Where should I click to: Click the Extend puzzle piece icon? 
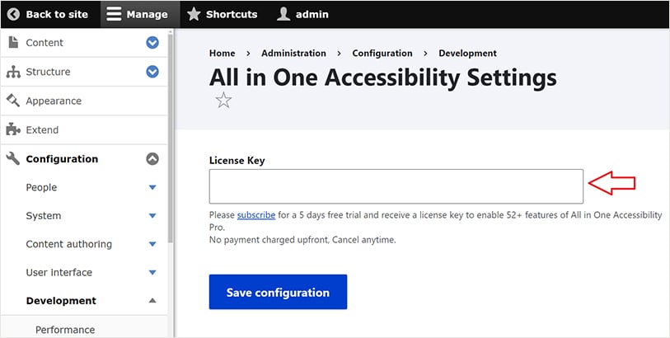pos(12,129)
